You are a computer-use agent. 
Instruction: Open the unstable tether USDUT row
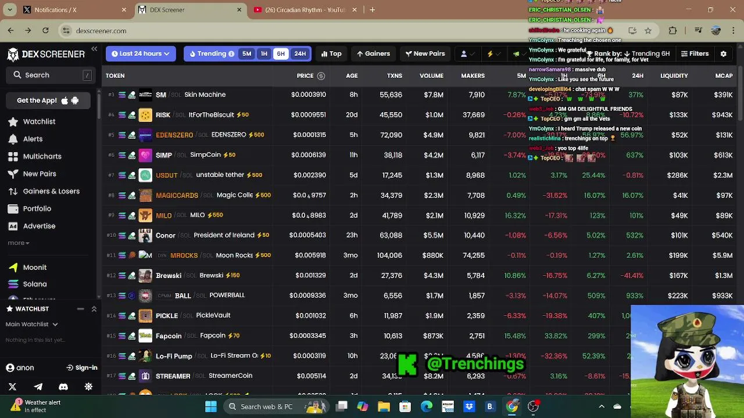(x=420, y=175)
